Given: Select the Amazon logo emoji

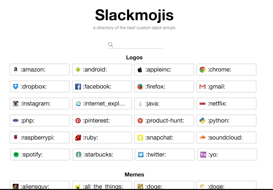Looking at the screenshot, I should coord(16,69).
